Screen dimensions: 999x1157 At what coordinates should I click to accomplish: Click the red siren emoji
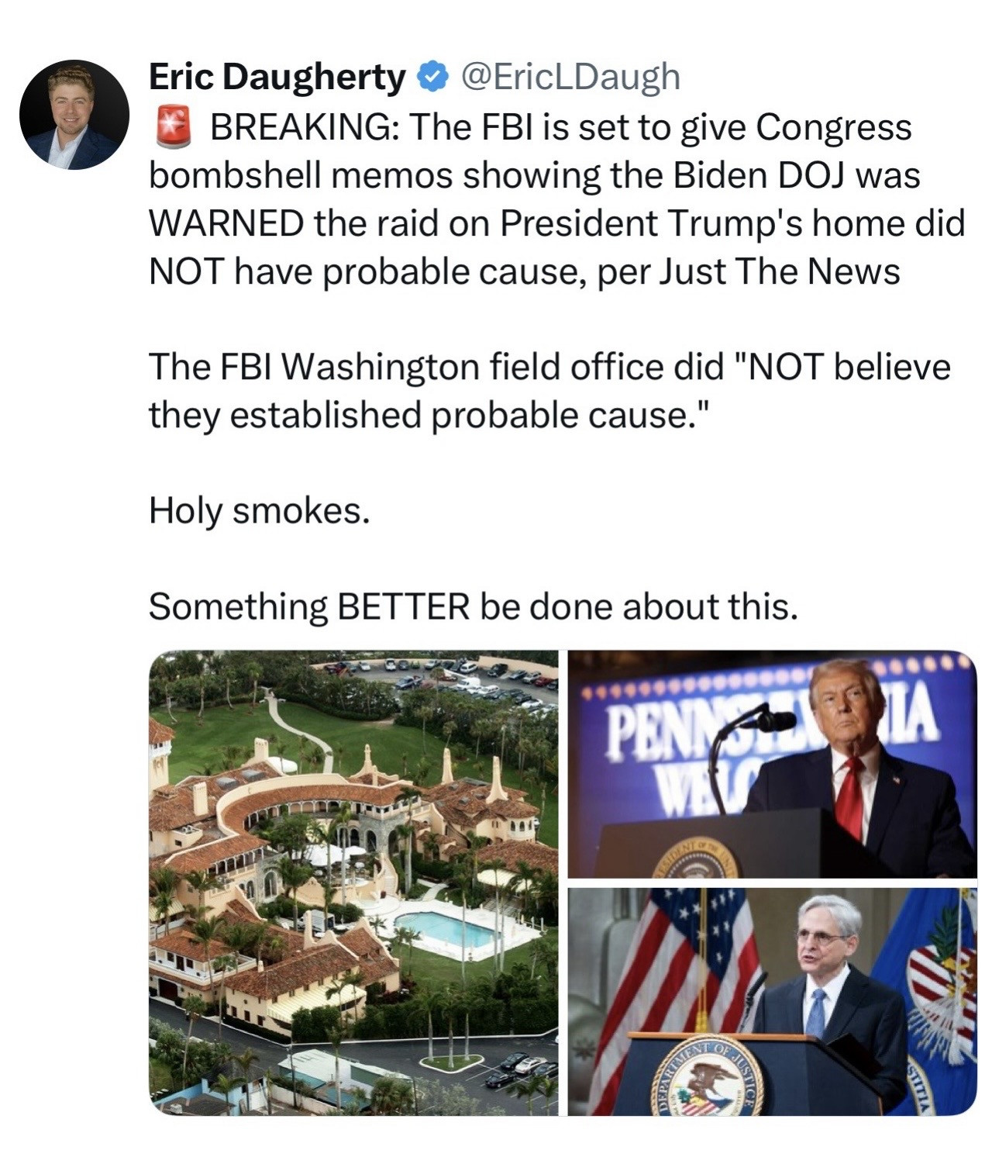172,127
